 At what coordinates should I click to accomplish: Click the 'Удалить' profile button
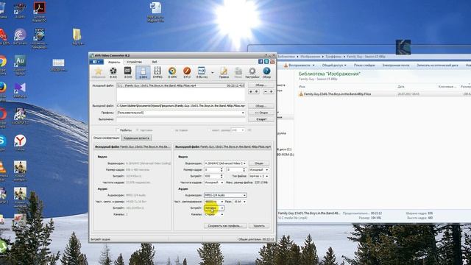pyautogui.click(x=259, y=226)
